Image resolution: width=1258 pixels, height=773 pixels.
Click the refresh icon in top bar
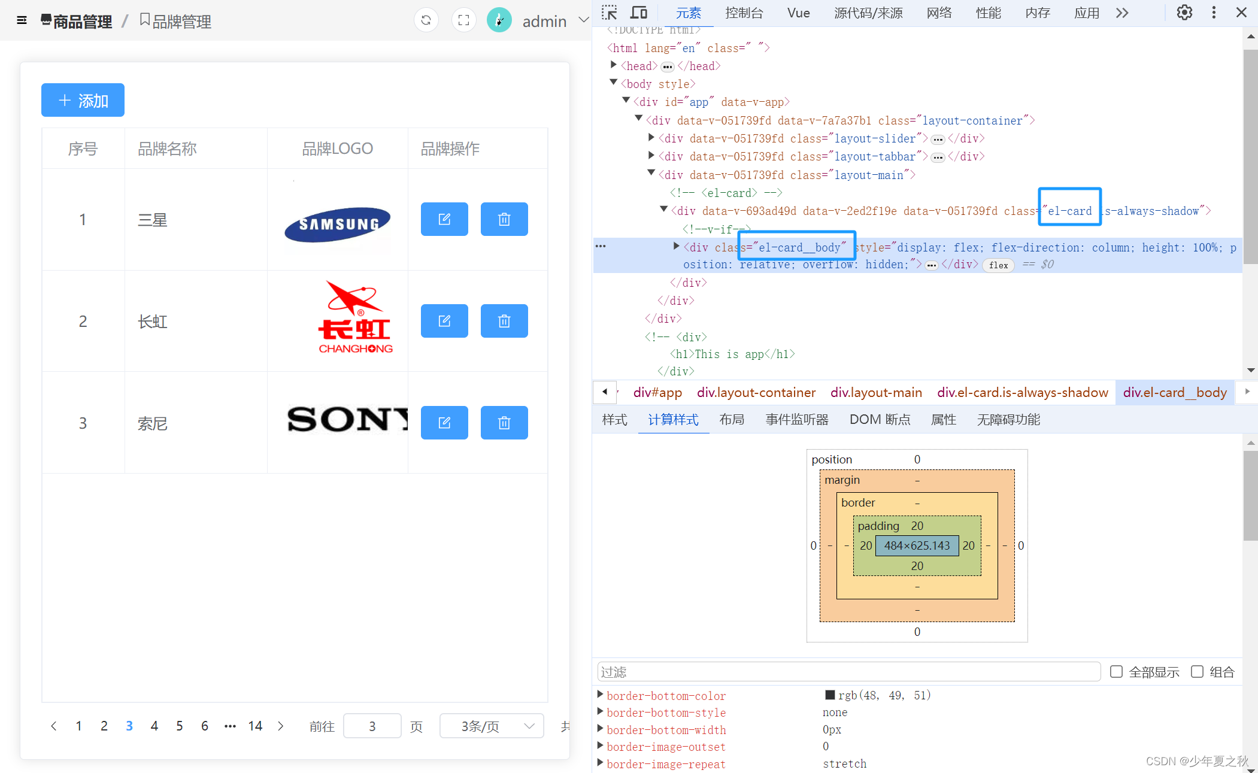tap(426, 20)
